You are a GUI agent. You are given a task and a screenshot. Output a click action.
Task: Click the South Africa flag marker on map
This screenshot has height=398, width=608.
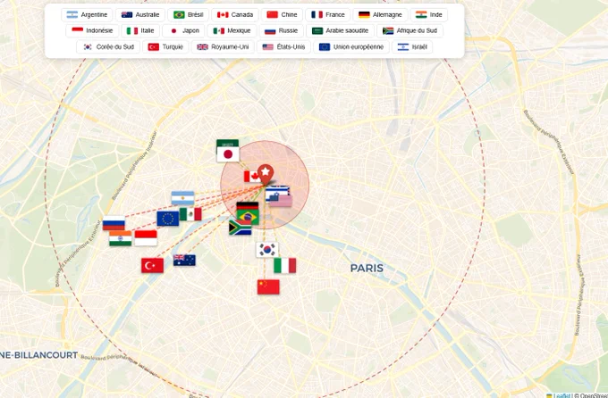coord(240,228)
